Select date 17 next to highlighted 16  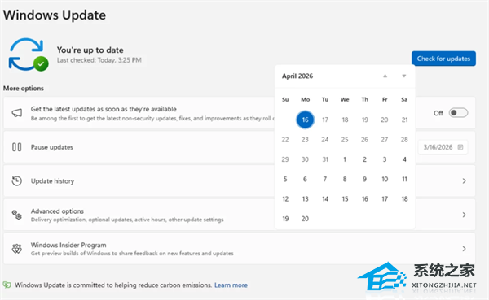coord(325,120)
